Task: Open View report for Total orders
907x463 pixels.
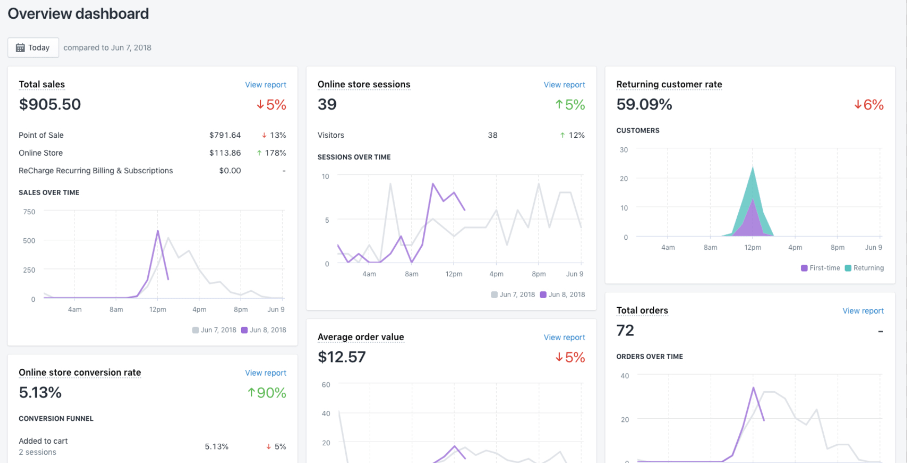Action: [x=863, y=311]
